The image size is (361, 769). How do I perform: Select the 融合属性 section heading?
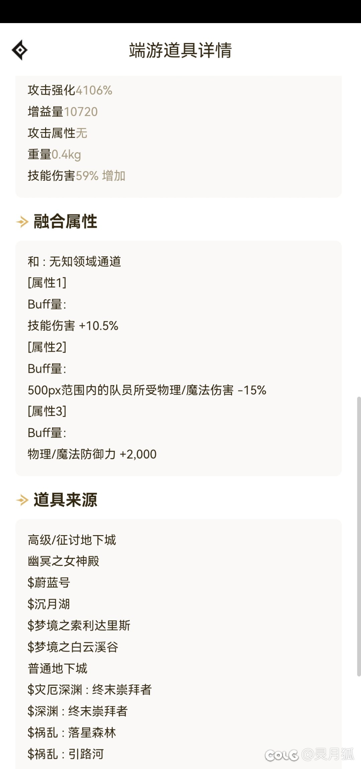pos(65,222)
